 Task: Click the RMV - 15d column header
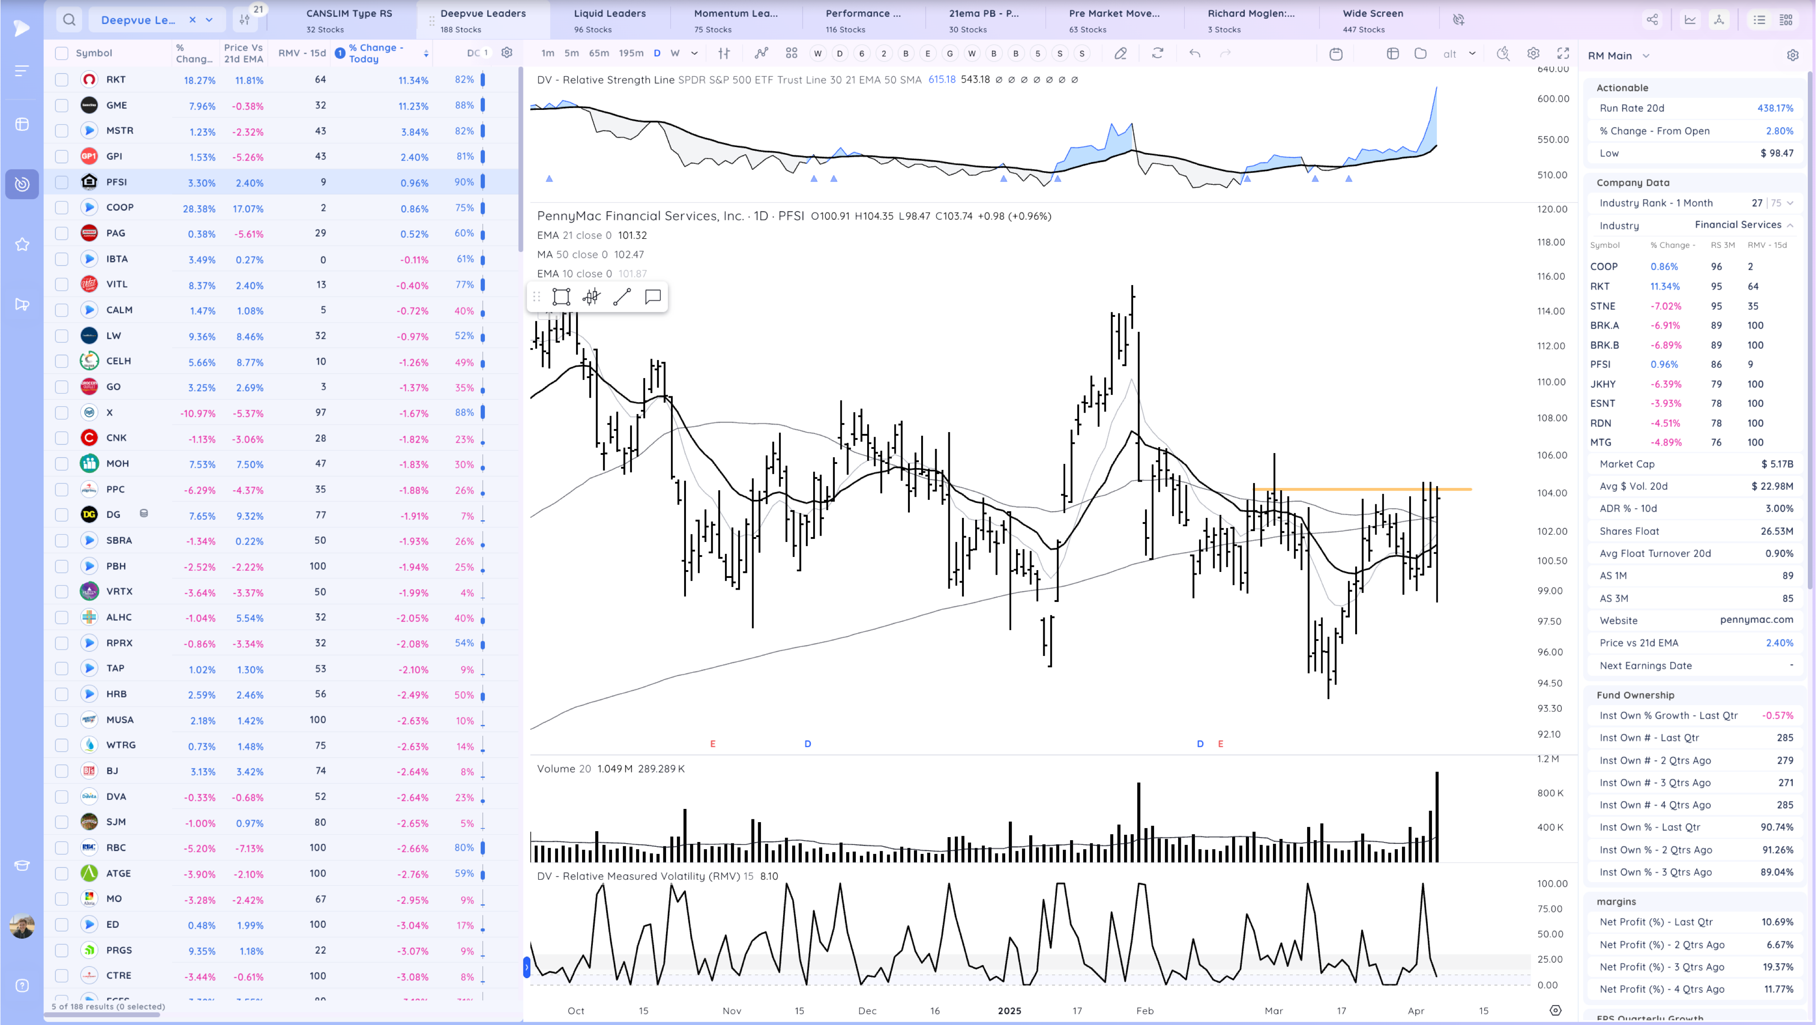tap(302, 53)
